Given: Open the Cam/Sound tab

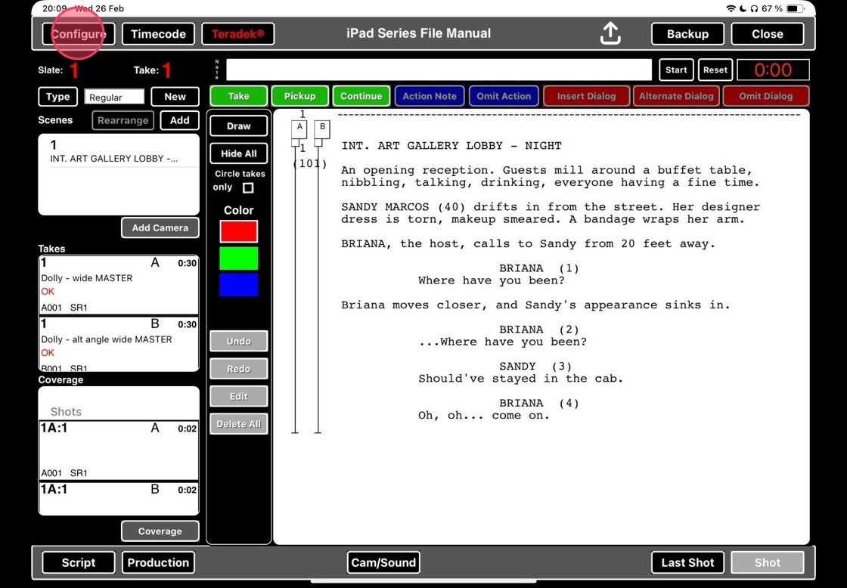Looking at the screenshot, I should pos(383,562).
